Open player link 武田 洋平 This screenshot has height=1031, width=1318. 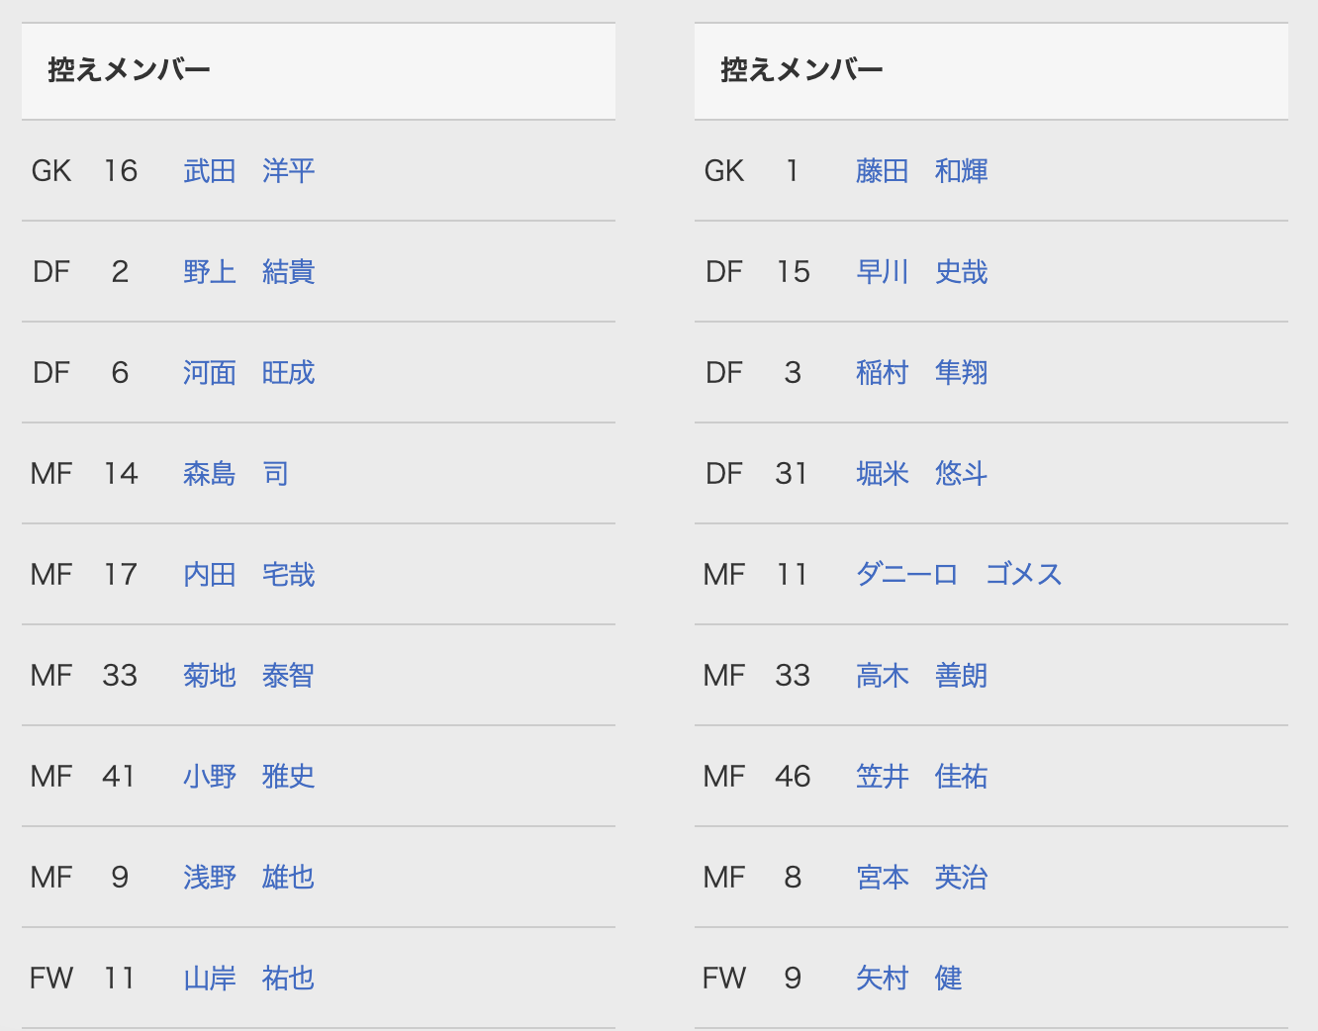point(249,171)
